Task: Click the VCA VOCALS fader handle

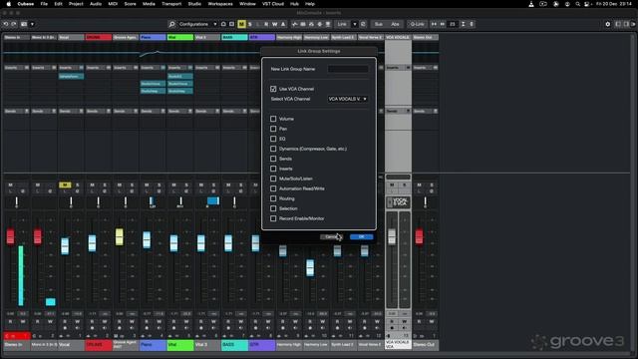Action: tap(392, 236)
